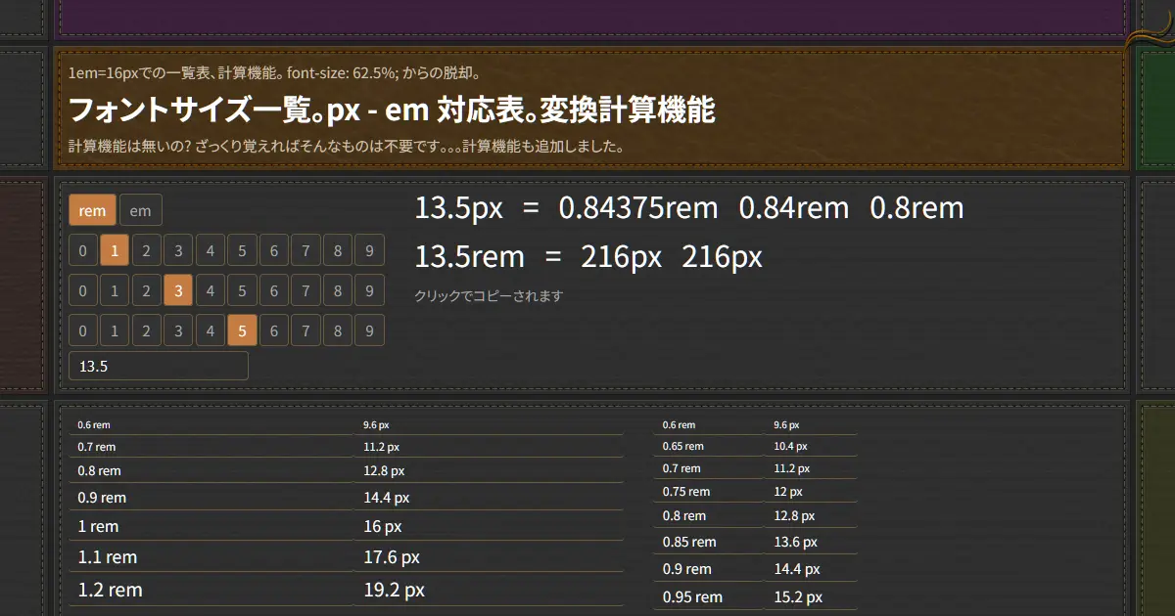Select the rem mode button
The image size is (1175, 616).
pos(92,209)
